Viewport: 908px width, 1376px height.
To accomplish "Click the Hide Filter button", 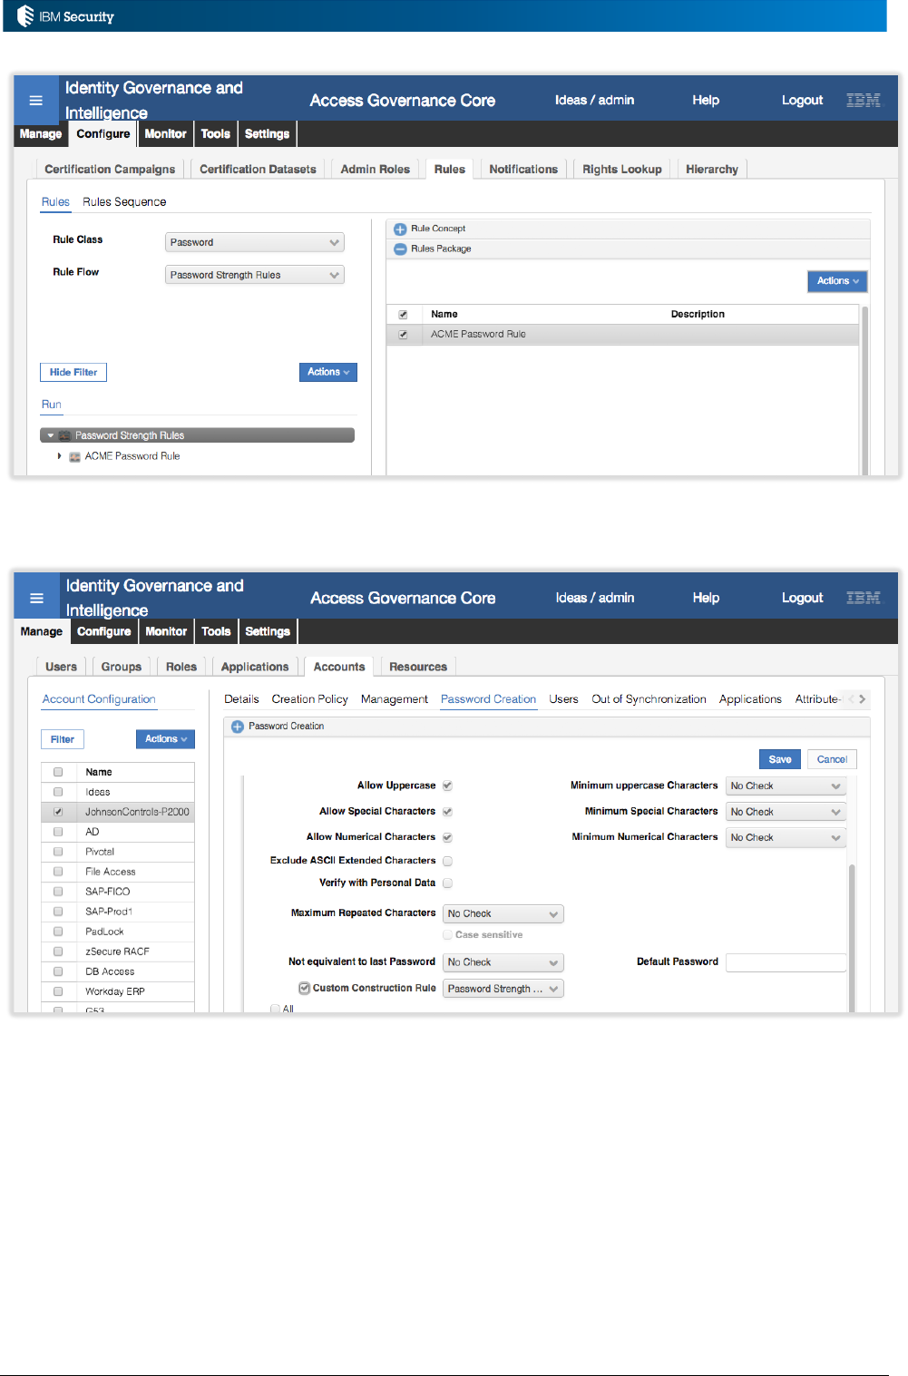I will coord(73,373).
